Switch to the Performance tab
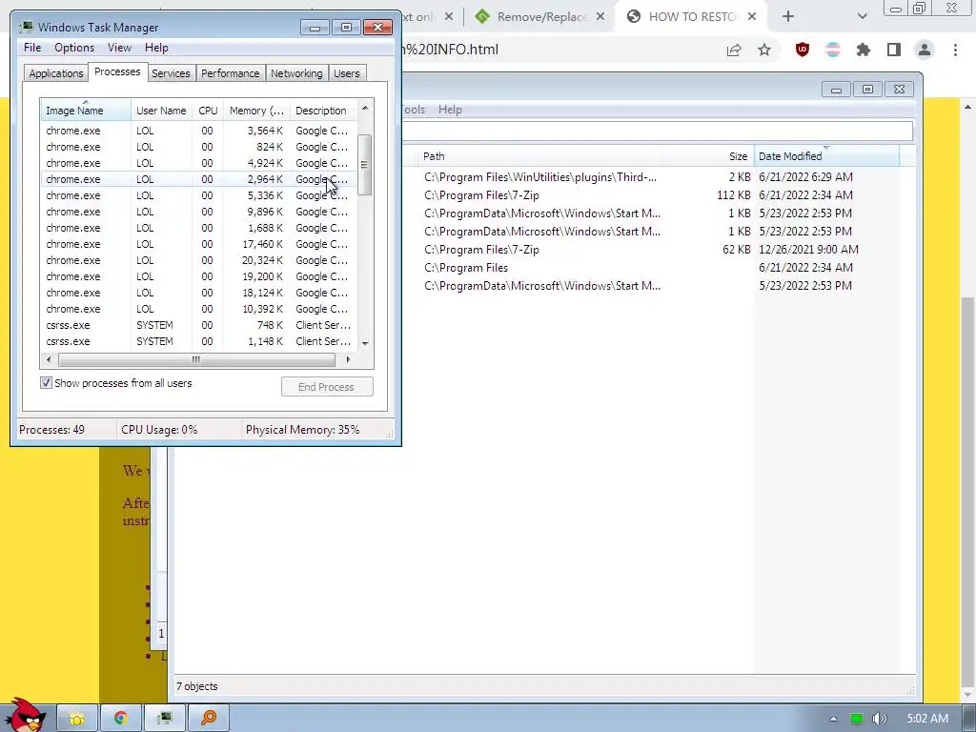Screen dimensions: 976x732 (x=230, y=73)
